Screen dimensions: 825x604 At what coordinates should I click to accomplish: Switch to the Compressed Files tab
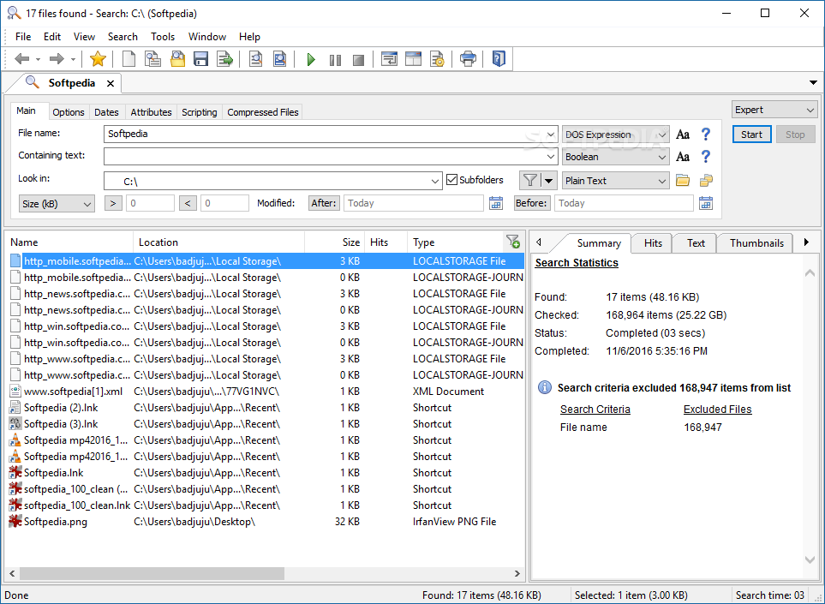(262, 112)
